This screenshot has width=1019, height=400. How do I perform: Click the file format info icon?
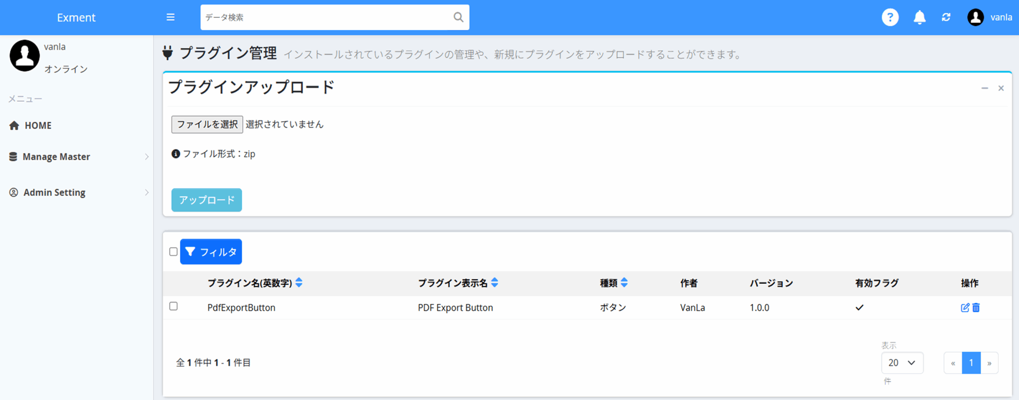(176, 154)
